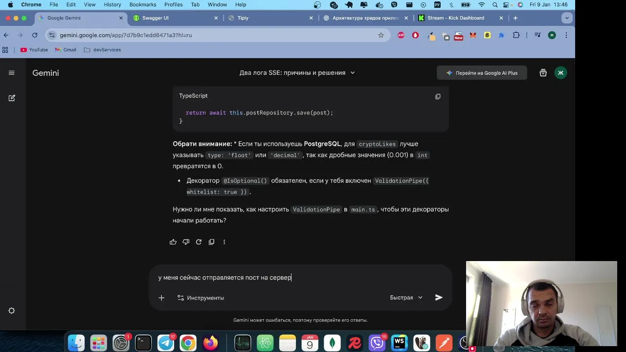Open Chrome three-dot menu
The height and width of the screenshot is (352, 626).
(566, 35)
